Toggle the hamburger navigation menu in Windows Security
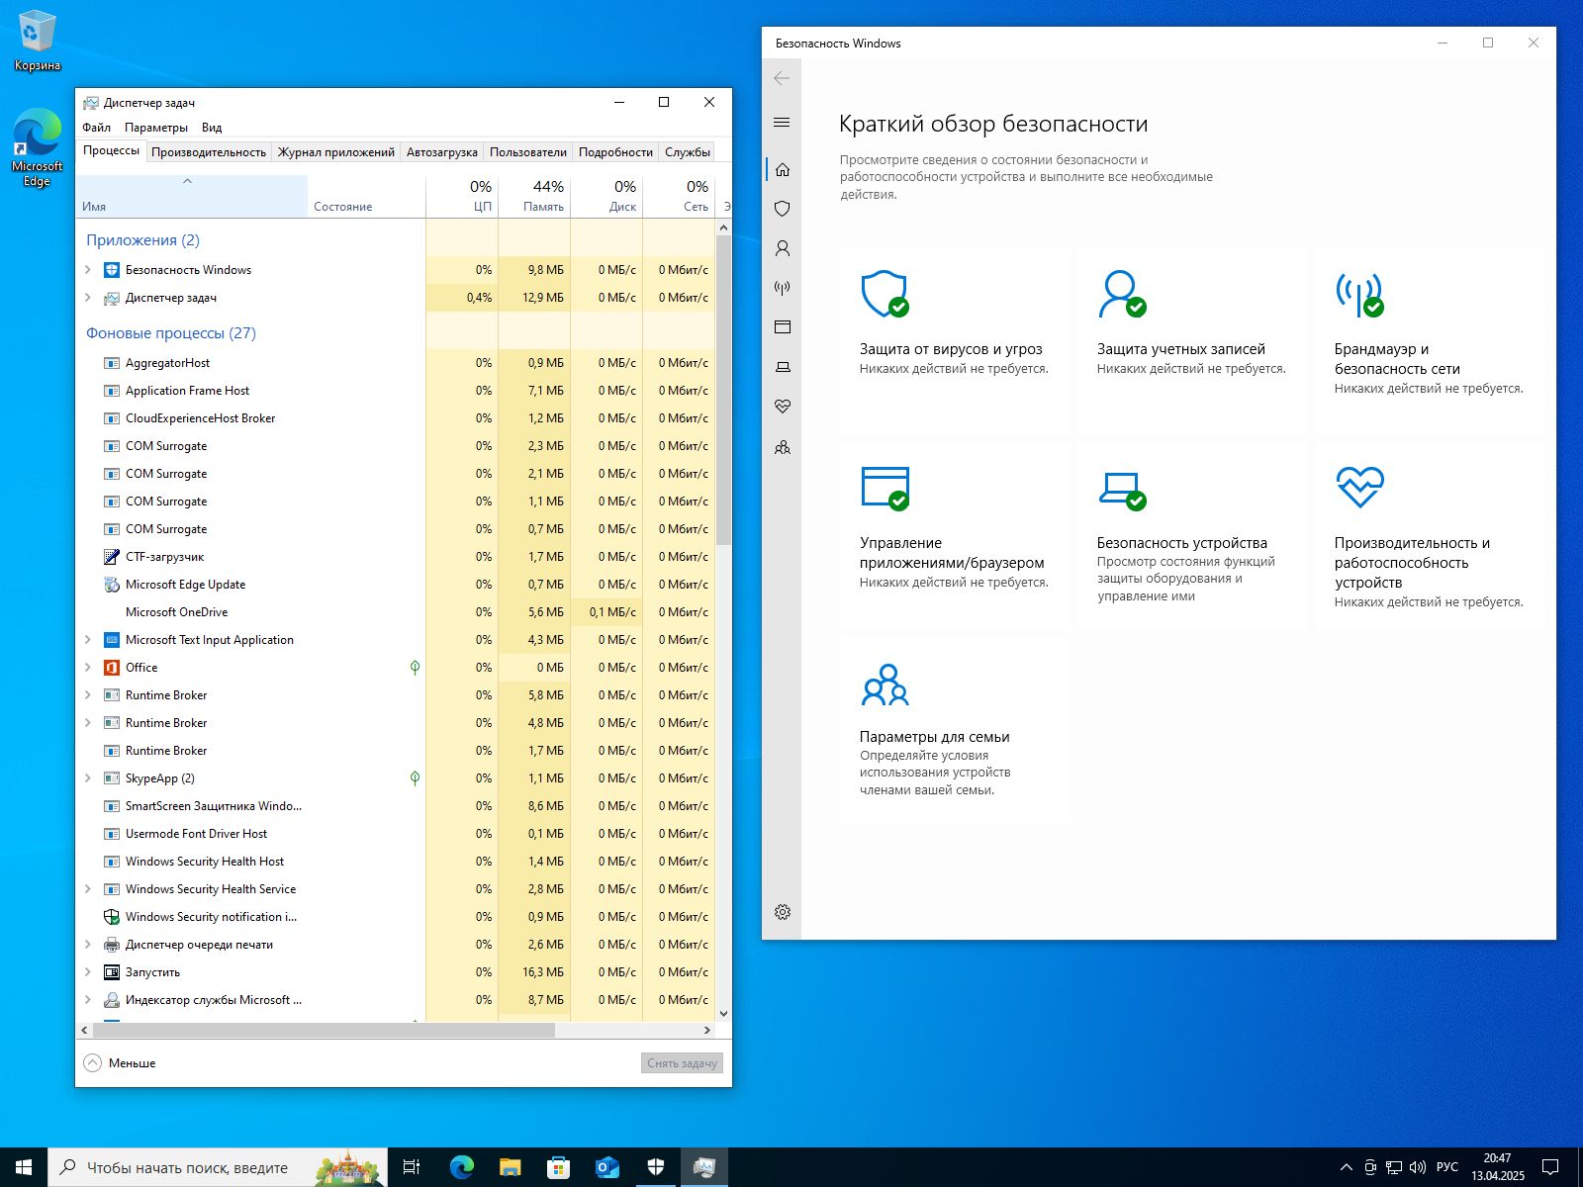The height and width of the screenshot is (1187, 1583). pyautogui.click(x=782, y=123)
